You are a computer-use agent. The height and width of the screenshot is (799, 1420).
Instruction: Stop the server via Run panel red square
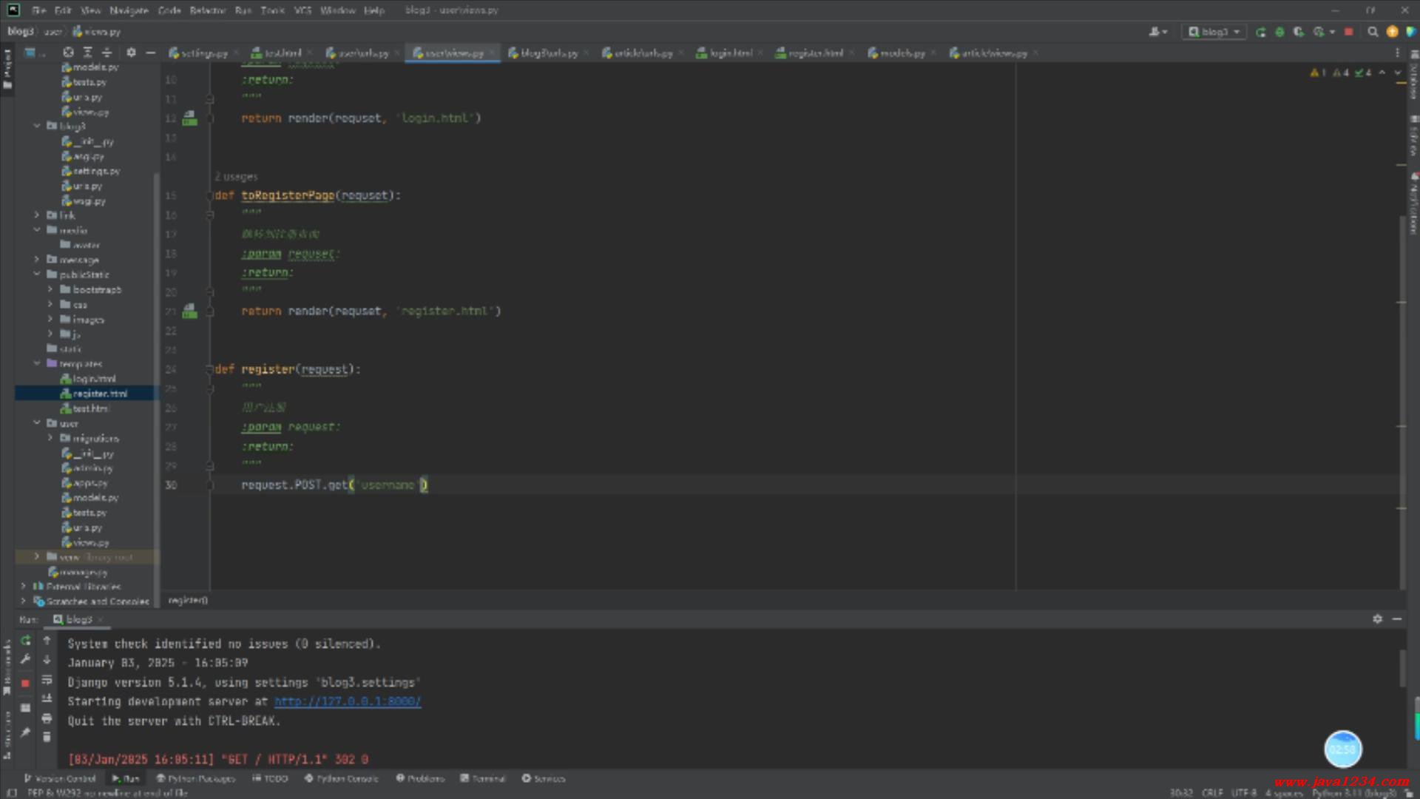25,683
